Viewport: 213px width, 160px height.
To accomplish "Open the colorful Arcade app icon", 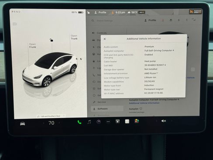I will point(137,121).
